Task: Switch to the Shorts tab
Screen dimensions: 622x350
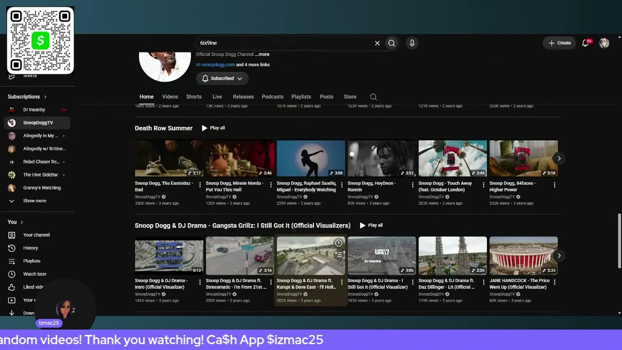Action: pyautogui.click(x=194, y=97)
